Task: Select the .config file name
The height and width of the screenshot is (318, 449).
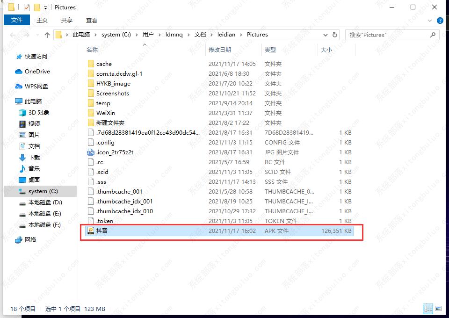Action: pyautogui.click(x=105, y=143)
